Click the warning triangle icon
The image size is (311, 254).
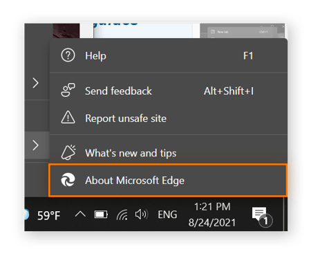pos(68,117)
